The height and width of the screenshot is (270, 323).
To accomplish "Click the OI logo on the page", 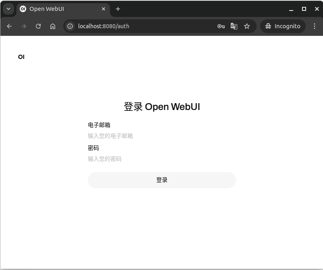I will [x=21, y=57].
